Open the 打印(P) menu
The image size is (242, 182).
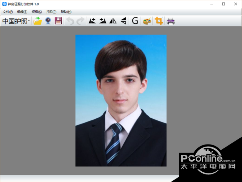pos(51,12)
